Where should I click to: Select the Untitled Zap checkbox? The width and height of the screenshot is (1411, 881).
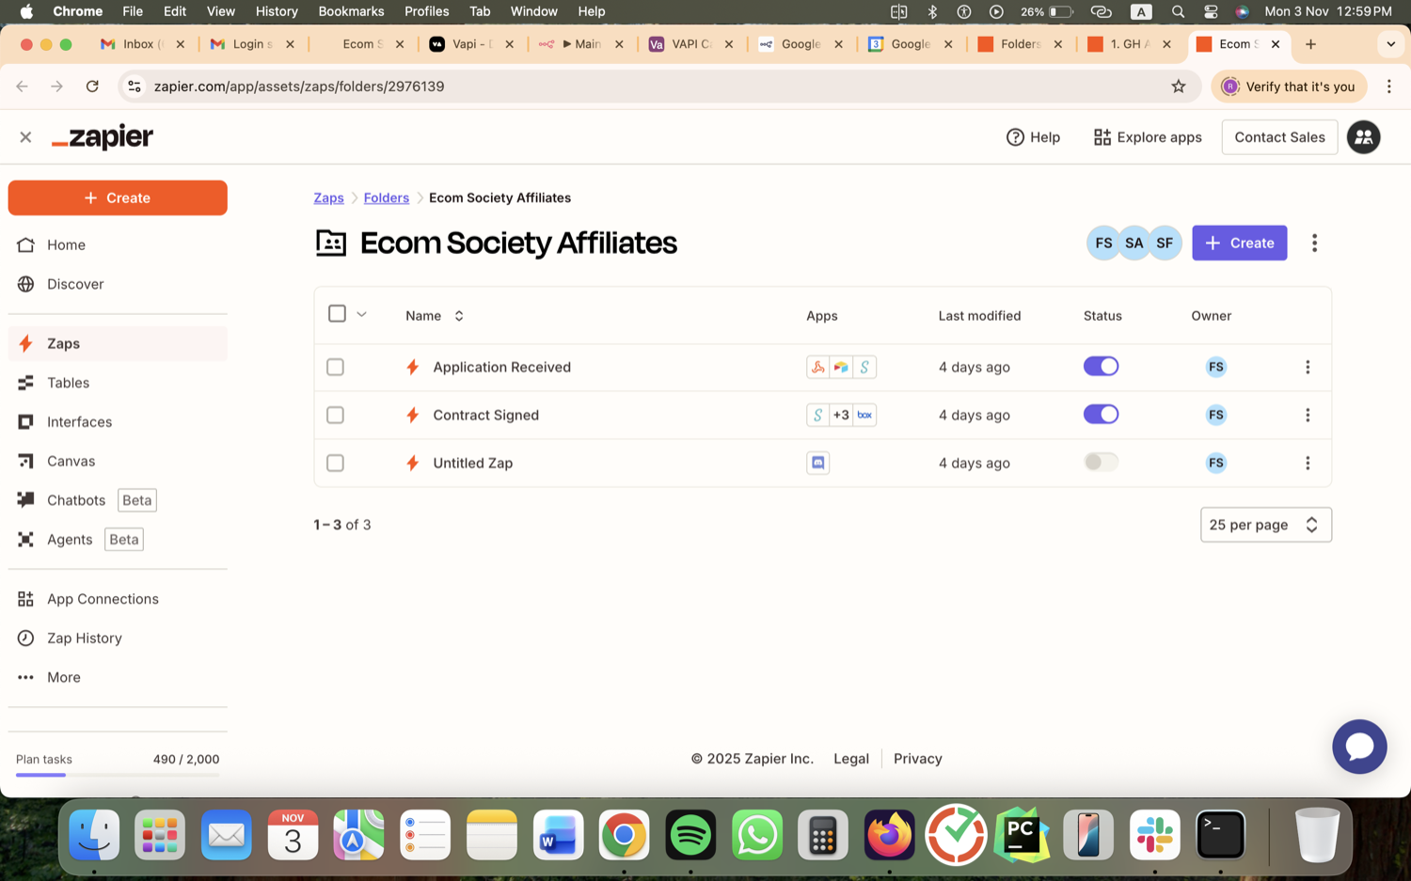click(335, 464)
